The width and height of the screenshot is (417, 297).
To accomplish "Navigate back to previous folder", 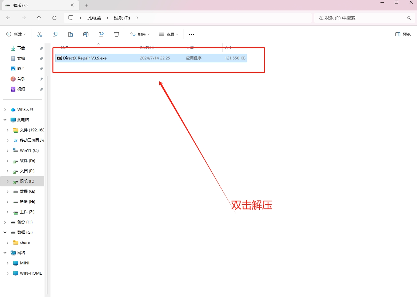I will click(x=8, y=18).
